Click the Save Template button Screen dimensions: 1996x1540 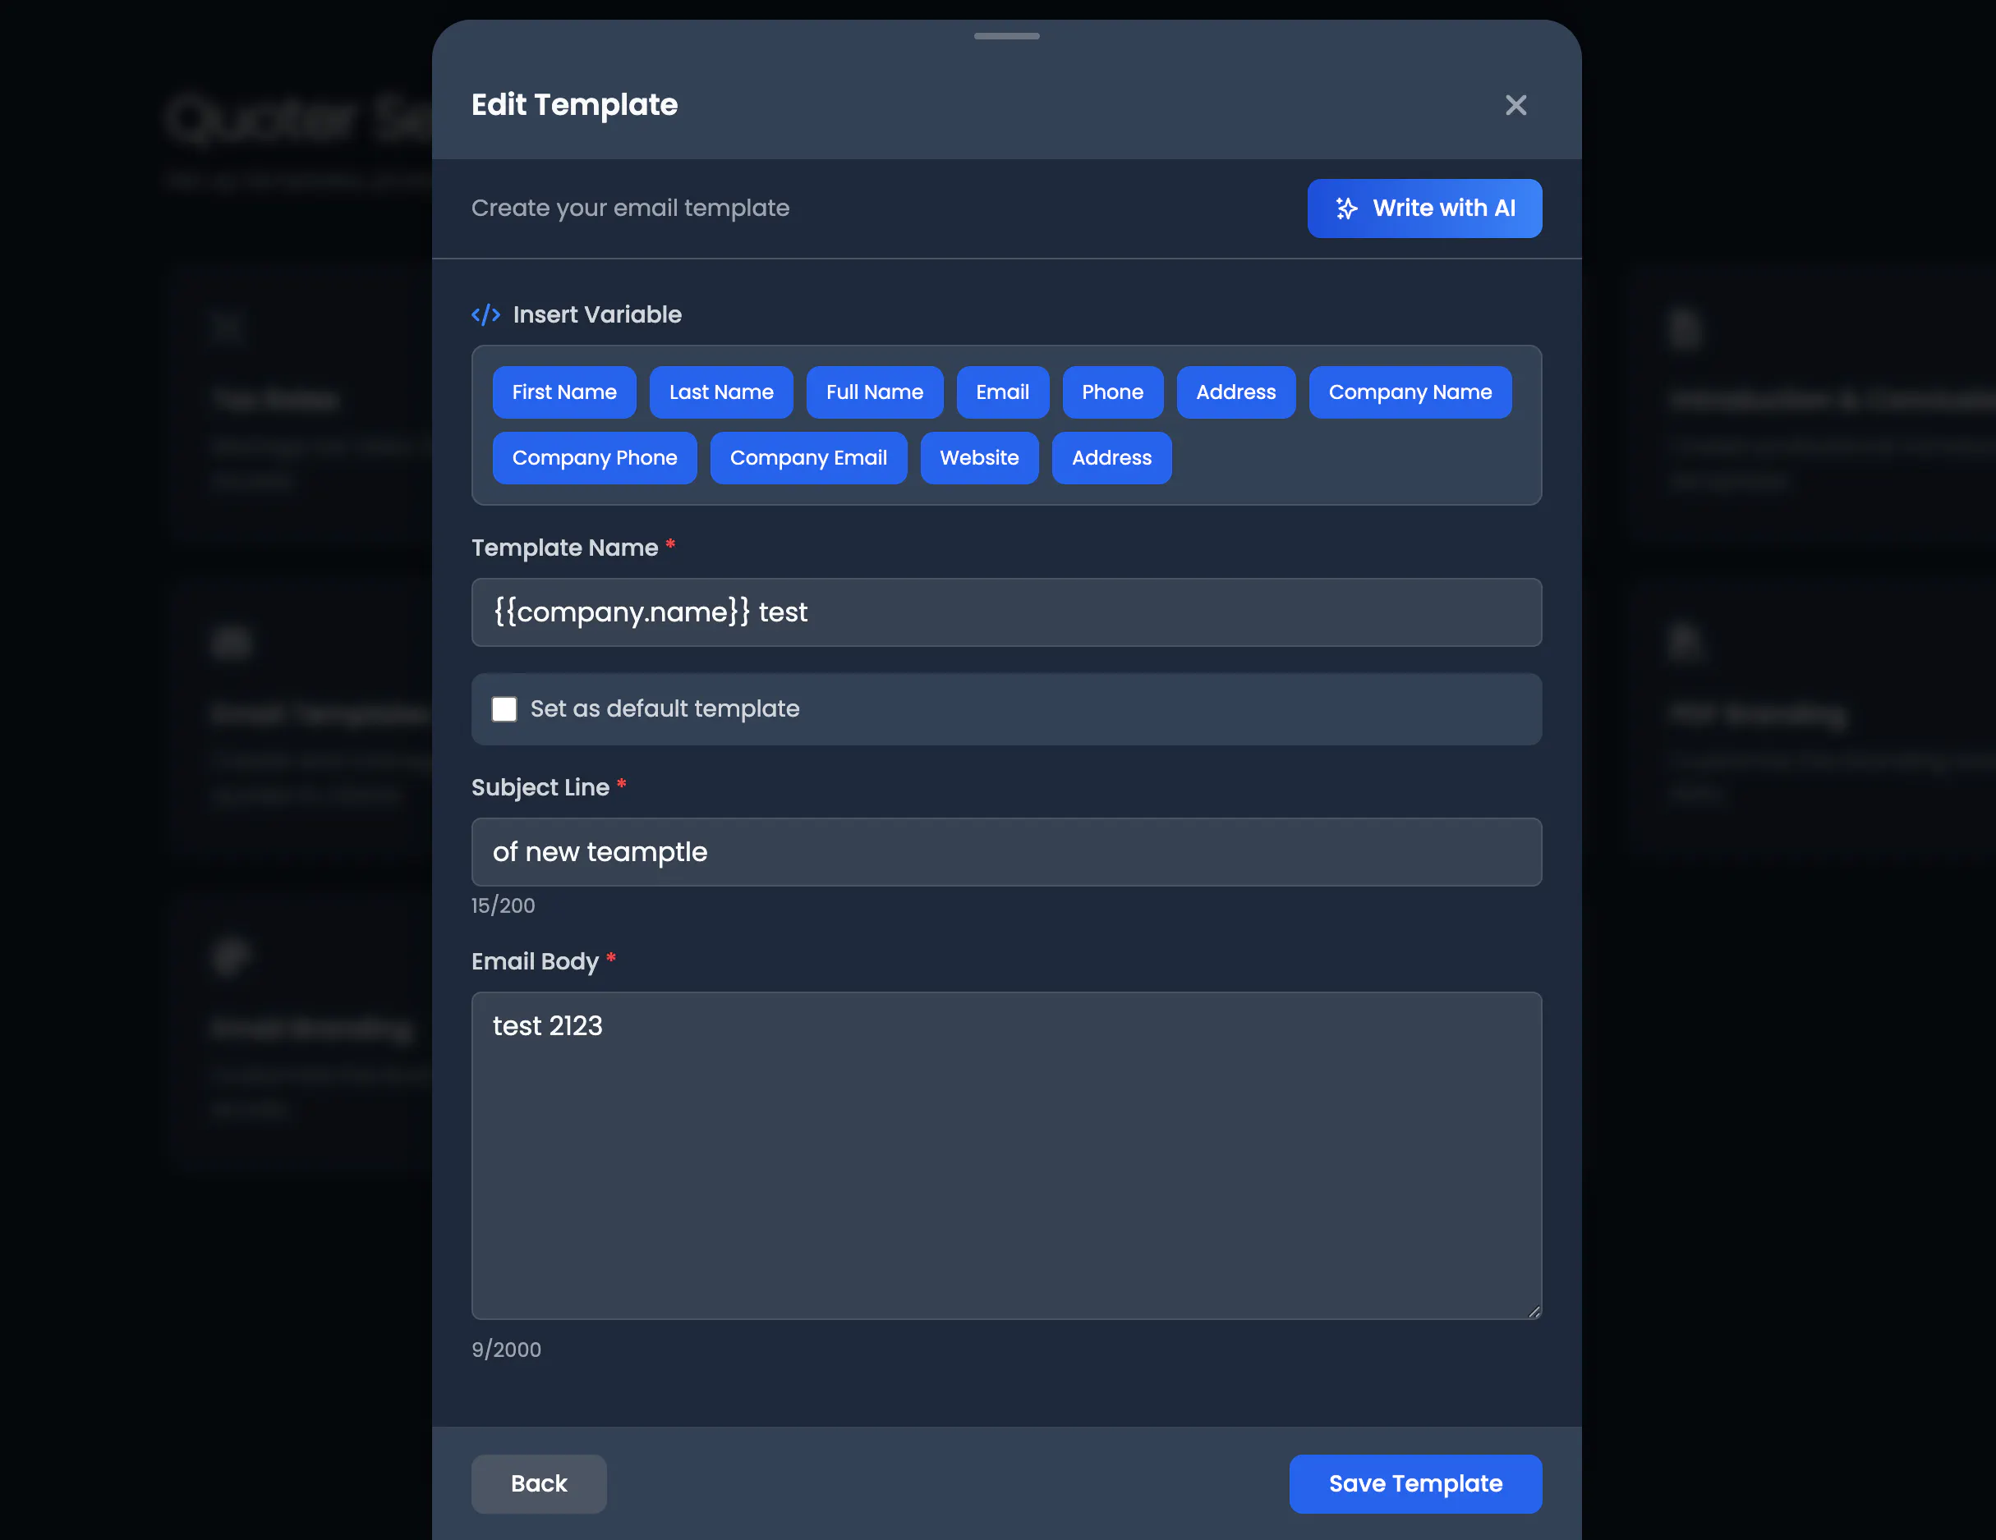click(x=1414, y=1483)
